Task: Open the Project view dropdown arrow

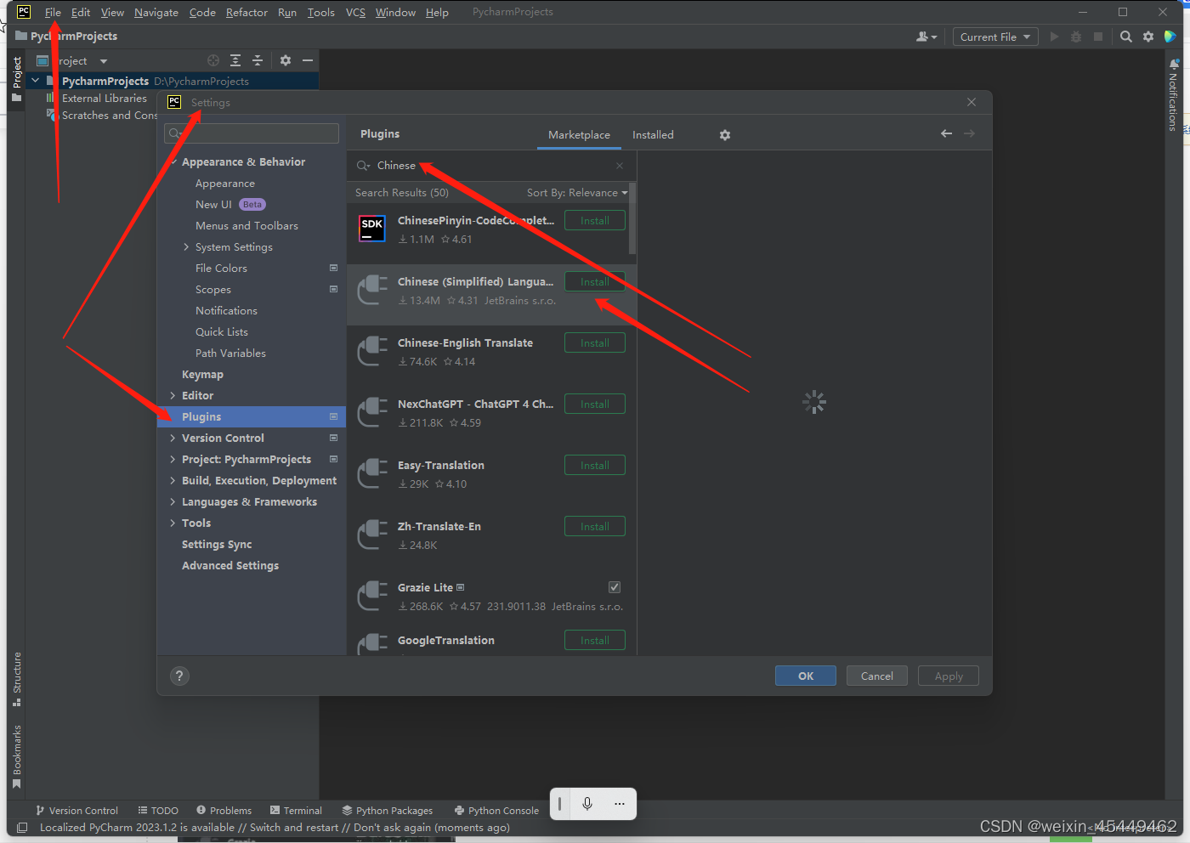Action: coord(104,61)
